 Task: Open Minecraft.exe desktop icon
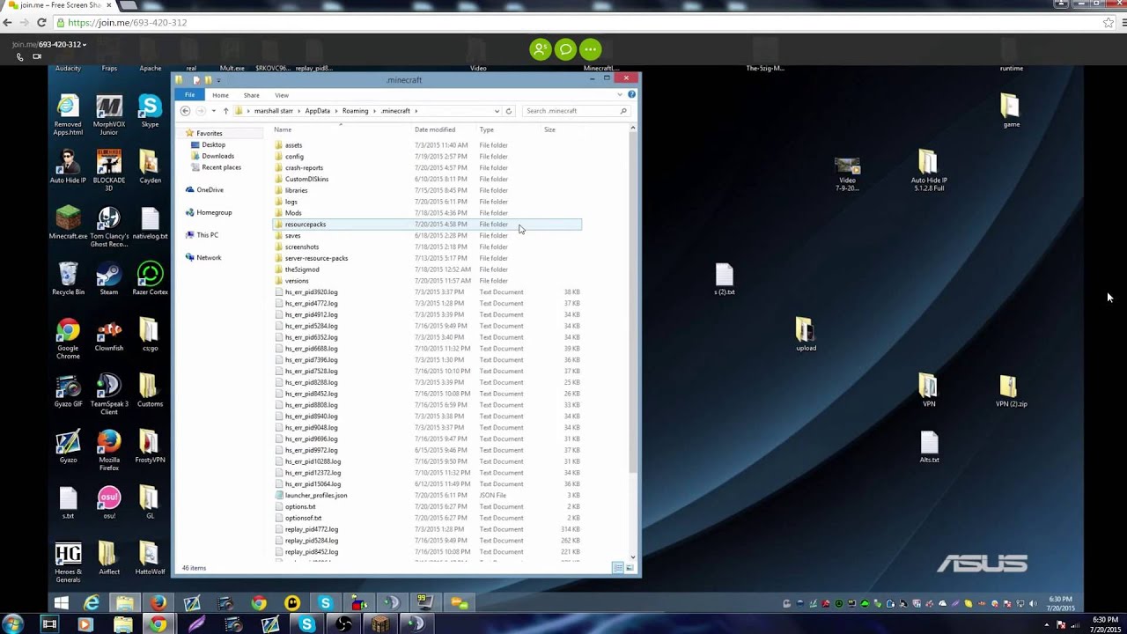point(68,223)
